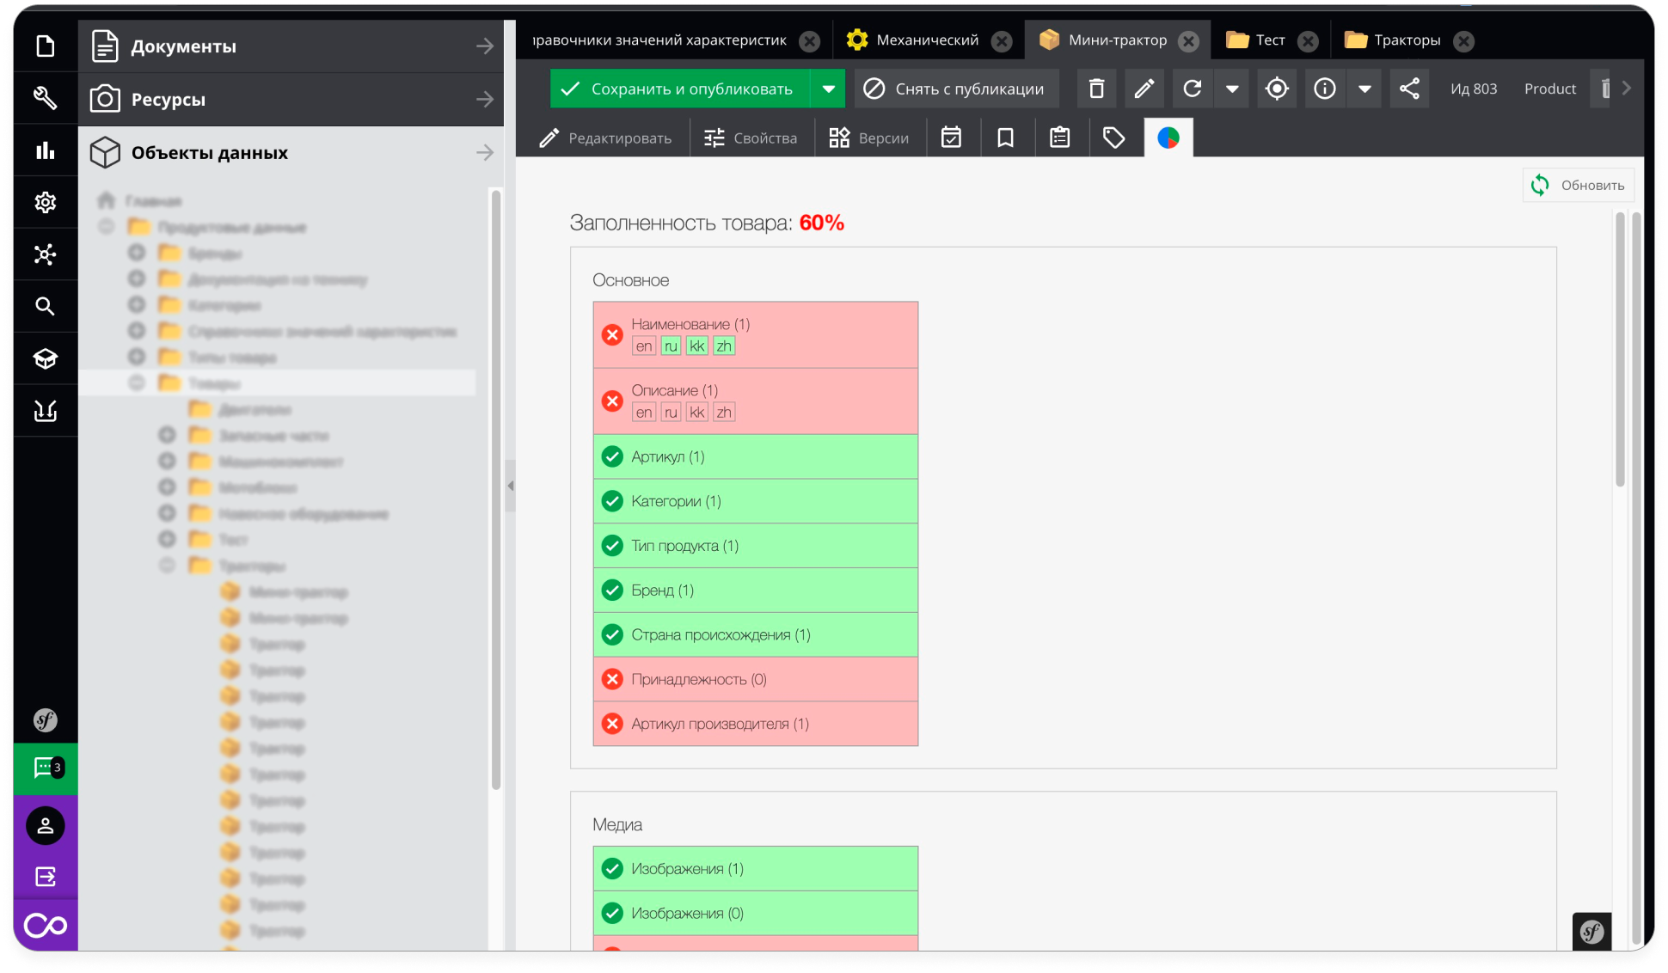Open the dropdown arrow next to the info icon
Image resolution: width=1668 pixels, height=973 pixels.
click(x=1364, y=89)
